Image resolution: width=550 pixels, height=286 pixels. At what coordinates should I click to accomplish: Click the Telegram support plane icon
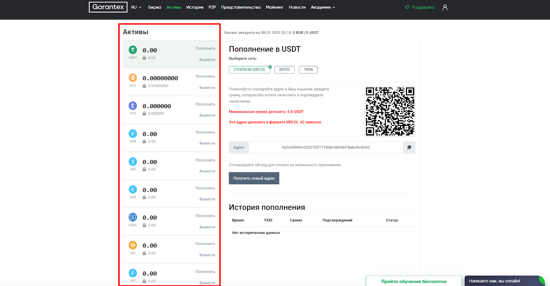pyautogui.click(x=407, y=7)
